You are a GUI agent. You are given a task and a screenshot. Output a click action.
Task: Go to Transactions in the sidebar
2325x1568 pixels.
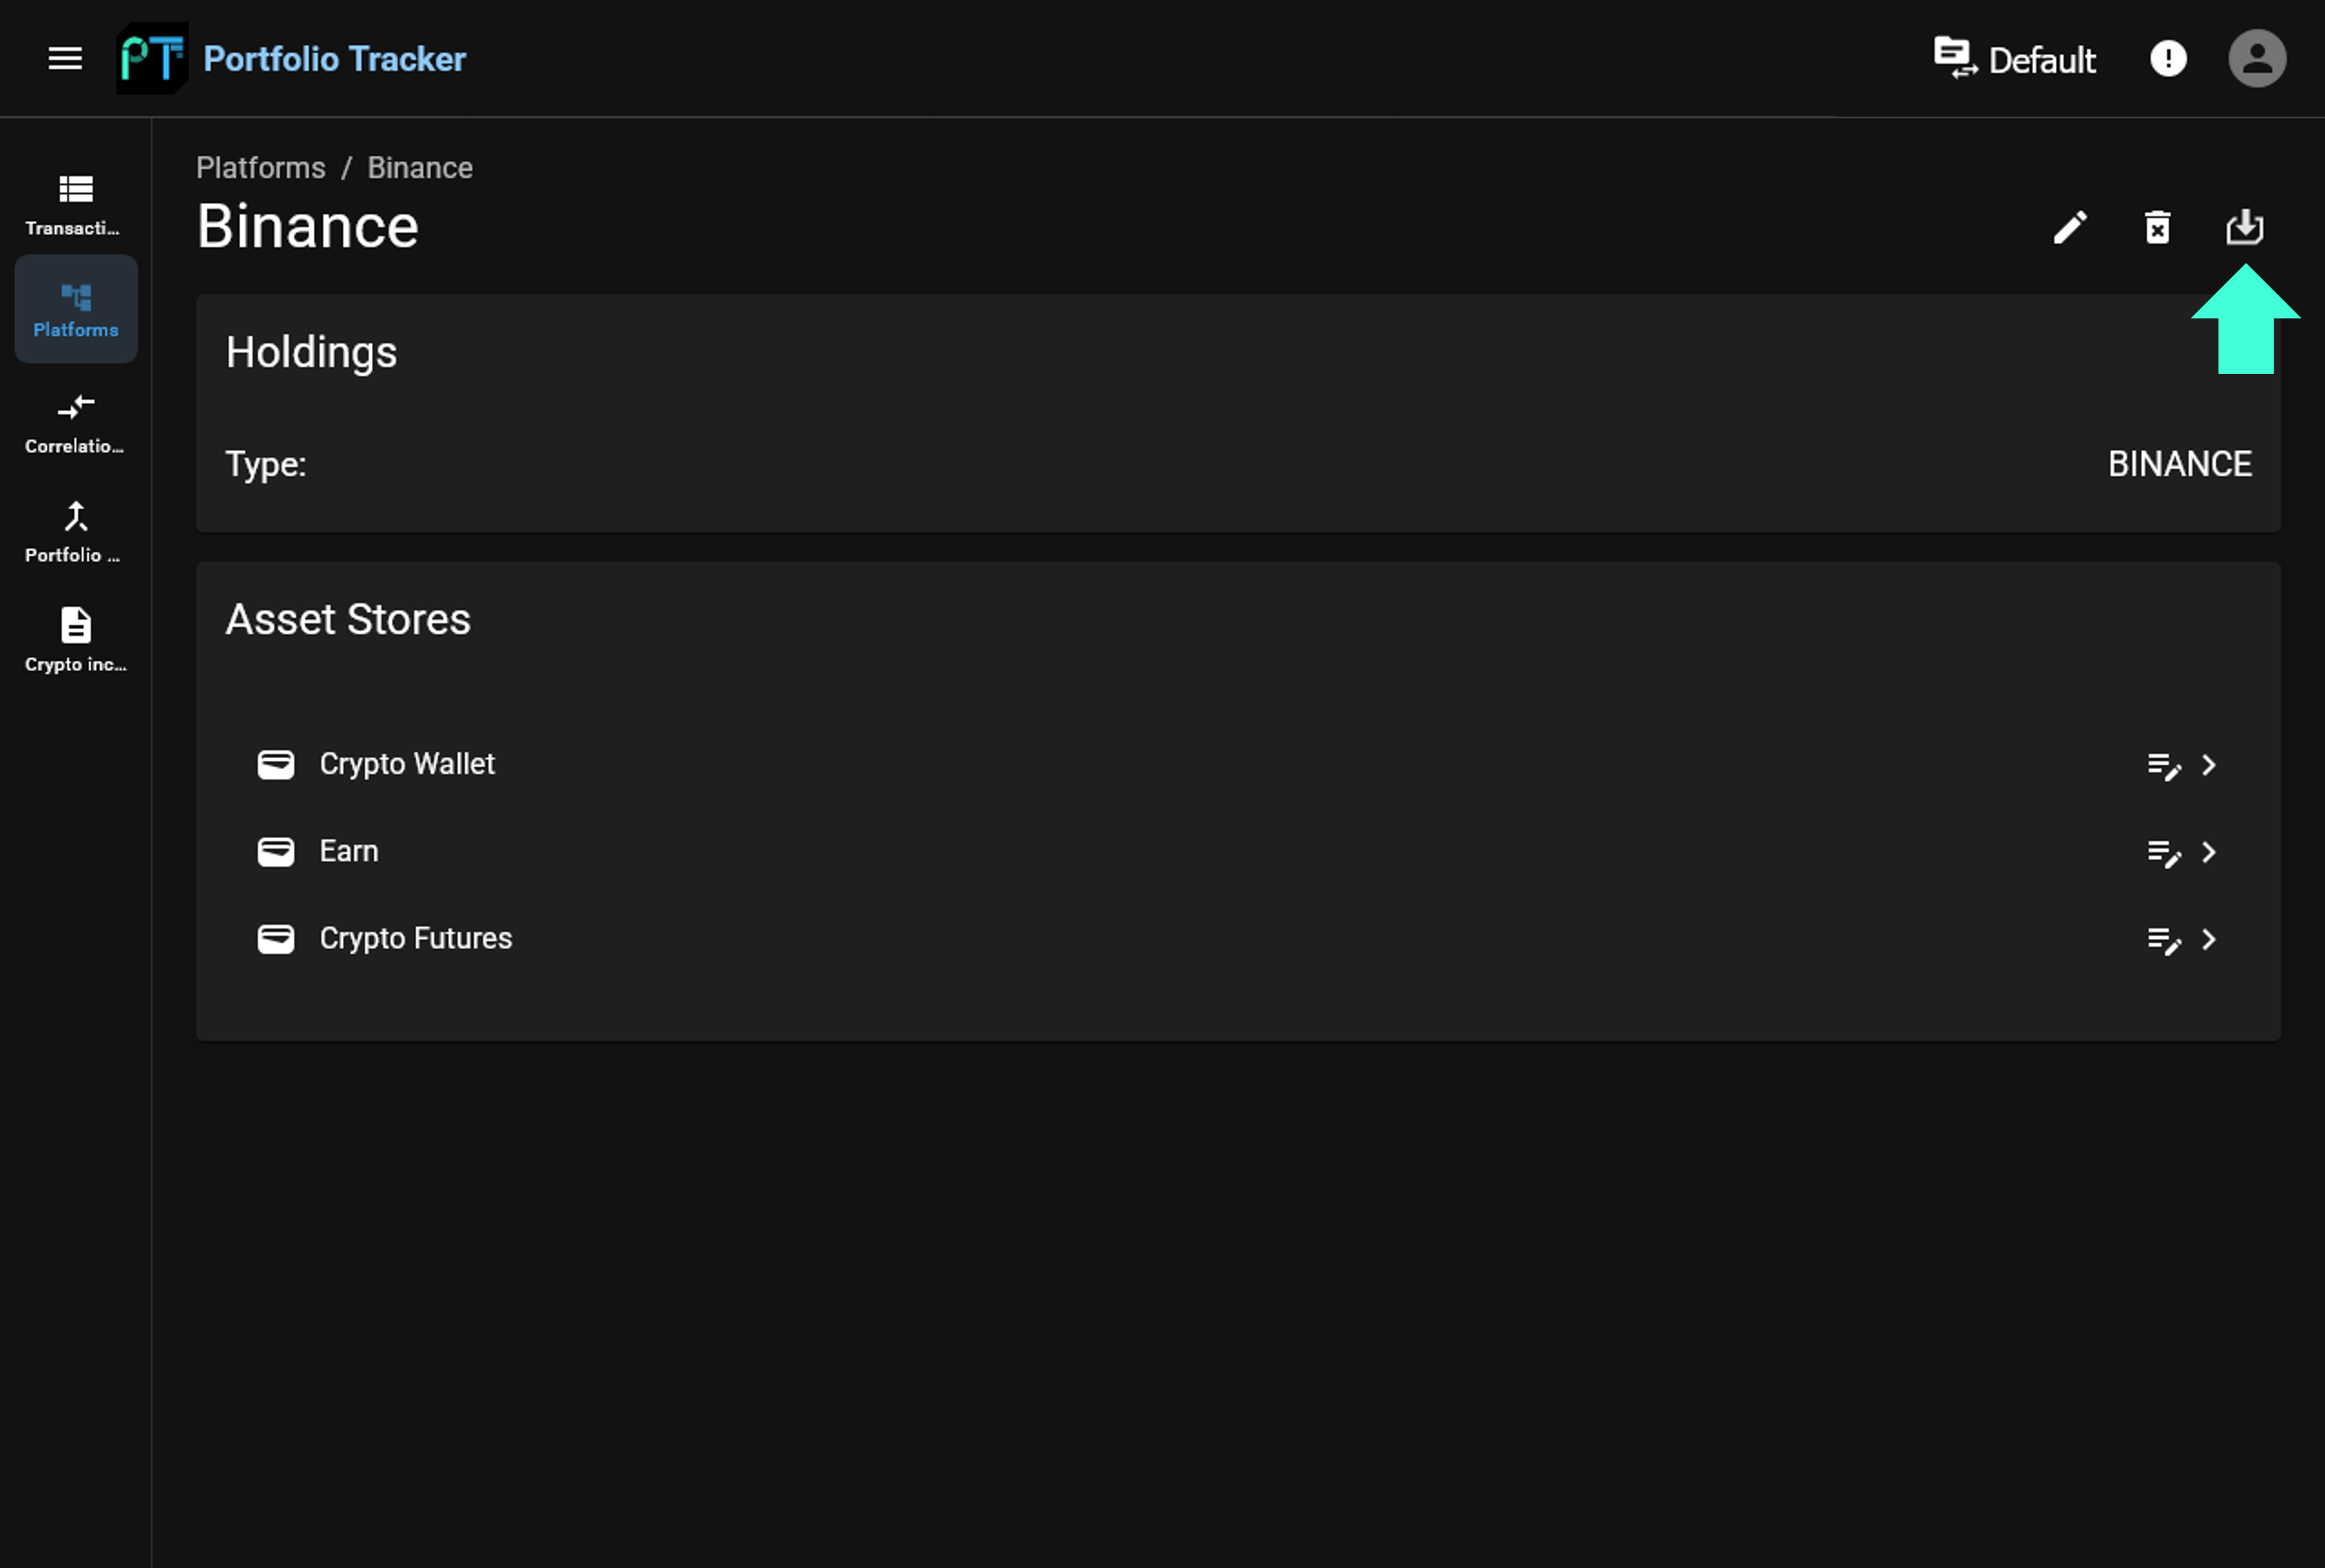pos(75,205)
